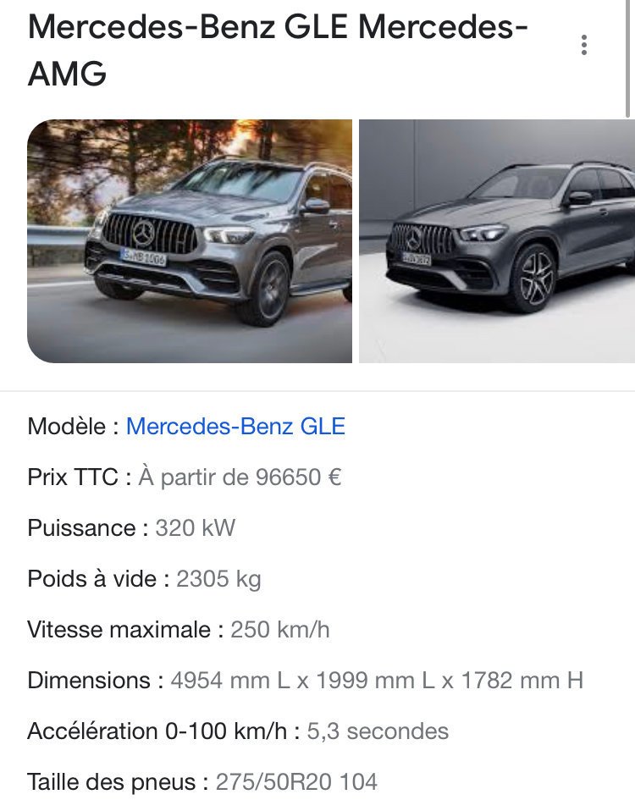Click the Vitesse maximale label
Image resolution: width=635 pixels, height=811 pixels.
pyautogui.click(x=125, y=630)
